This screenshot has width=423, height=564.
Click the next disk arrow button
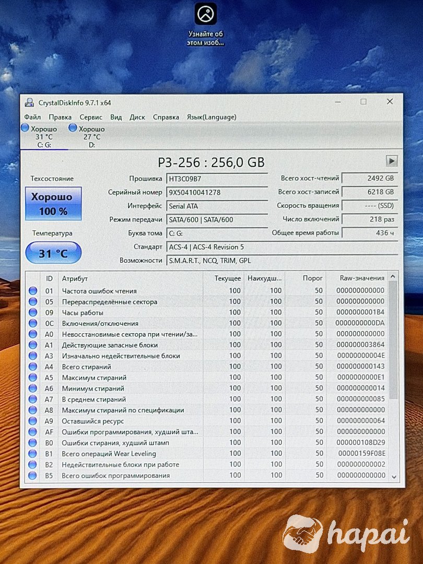[x=392, y=161]
